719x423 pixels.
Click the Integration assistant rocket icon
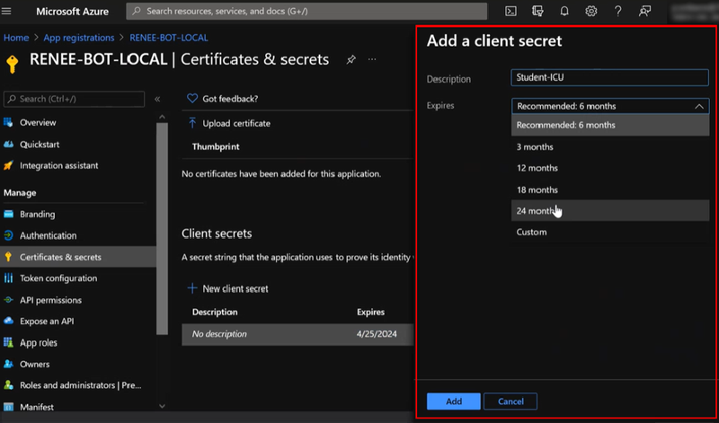tap(8, 165)
